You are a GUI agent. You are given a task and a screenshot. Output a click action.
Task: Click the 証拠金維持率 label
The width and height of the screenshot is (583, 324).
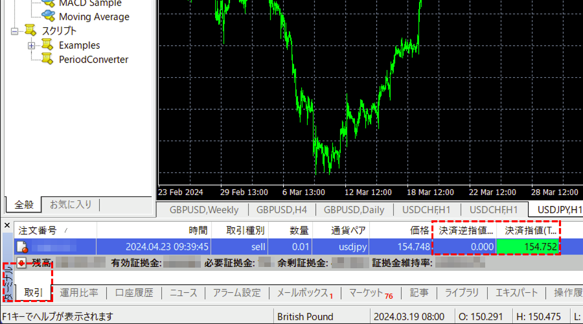pyautogui.click(x=402, y=263)
